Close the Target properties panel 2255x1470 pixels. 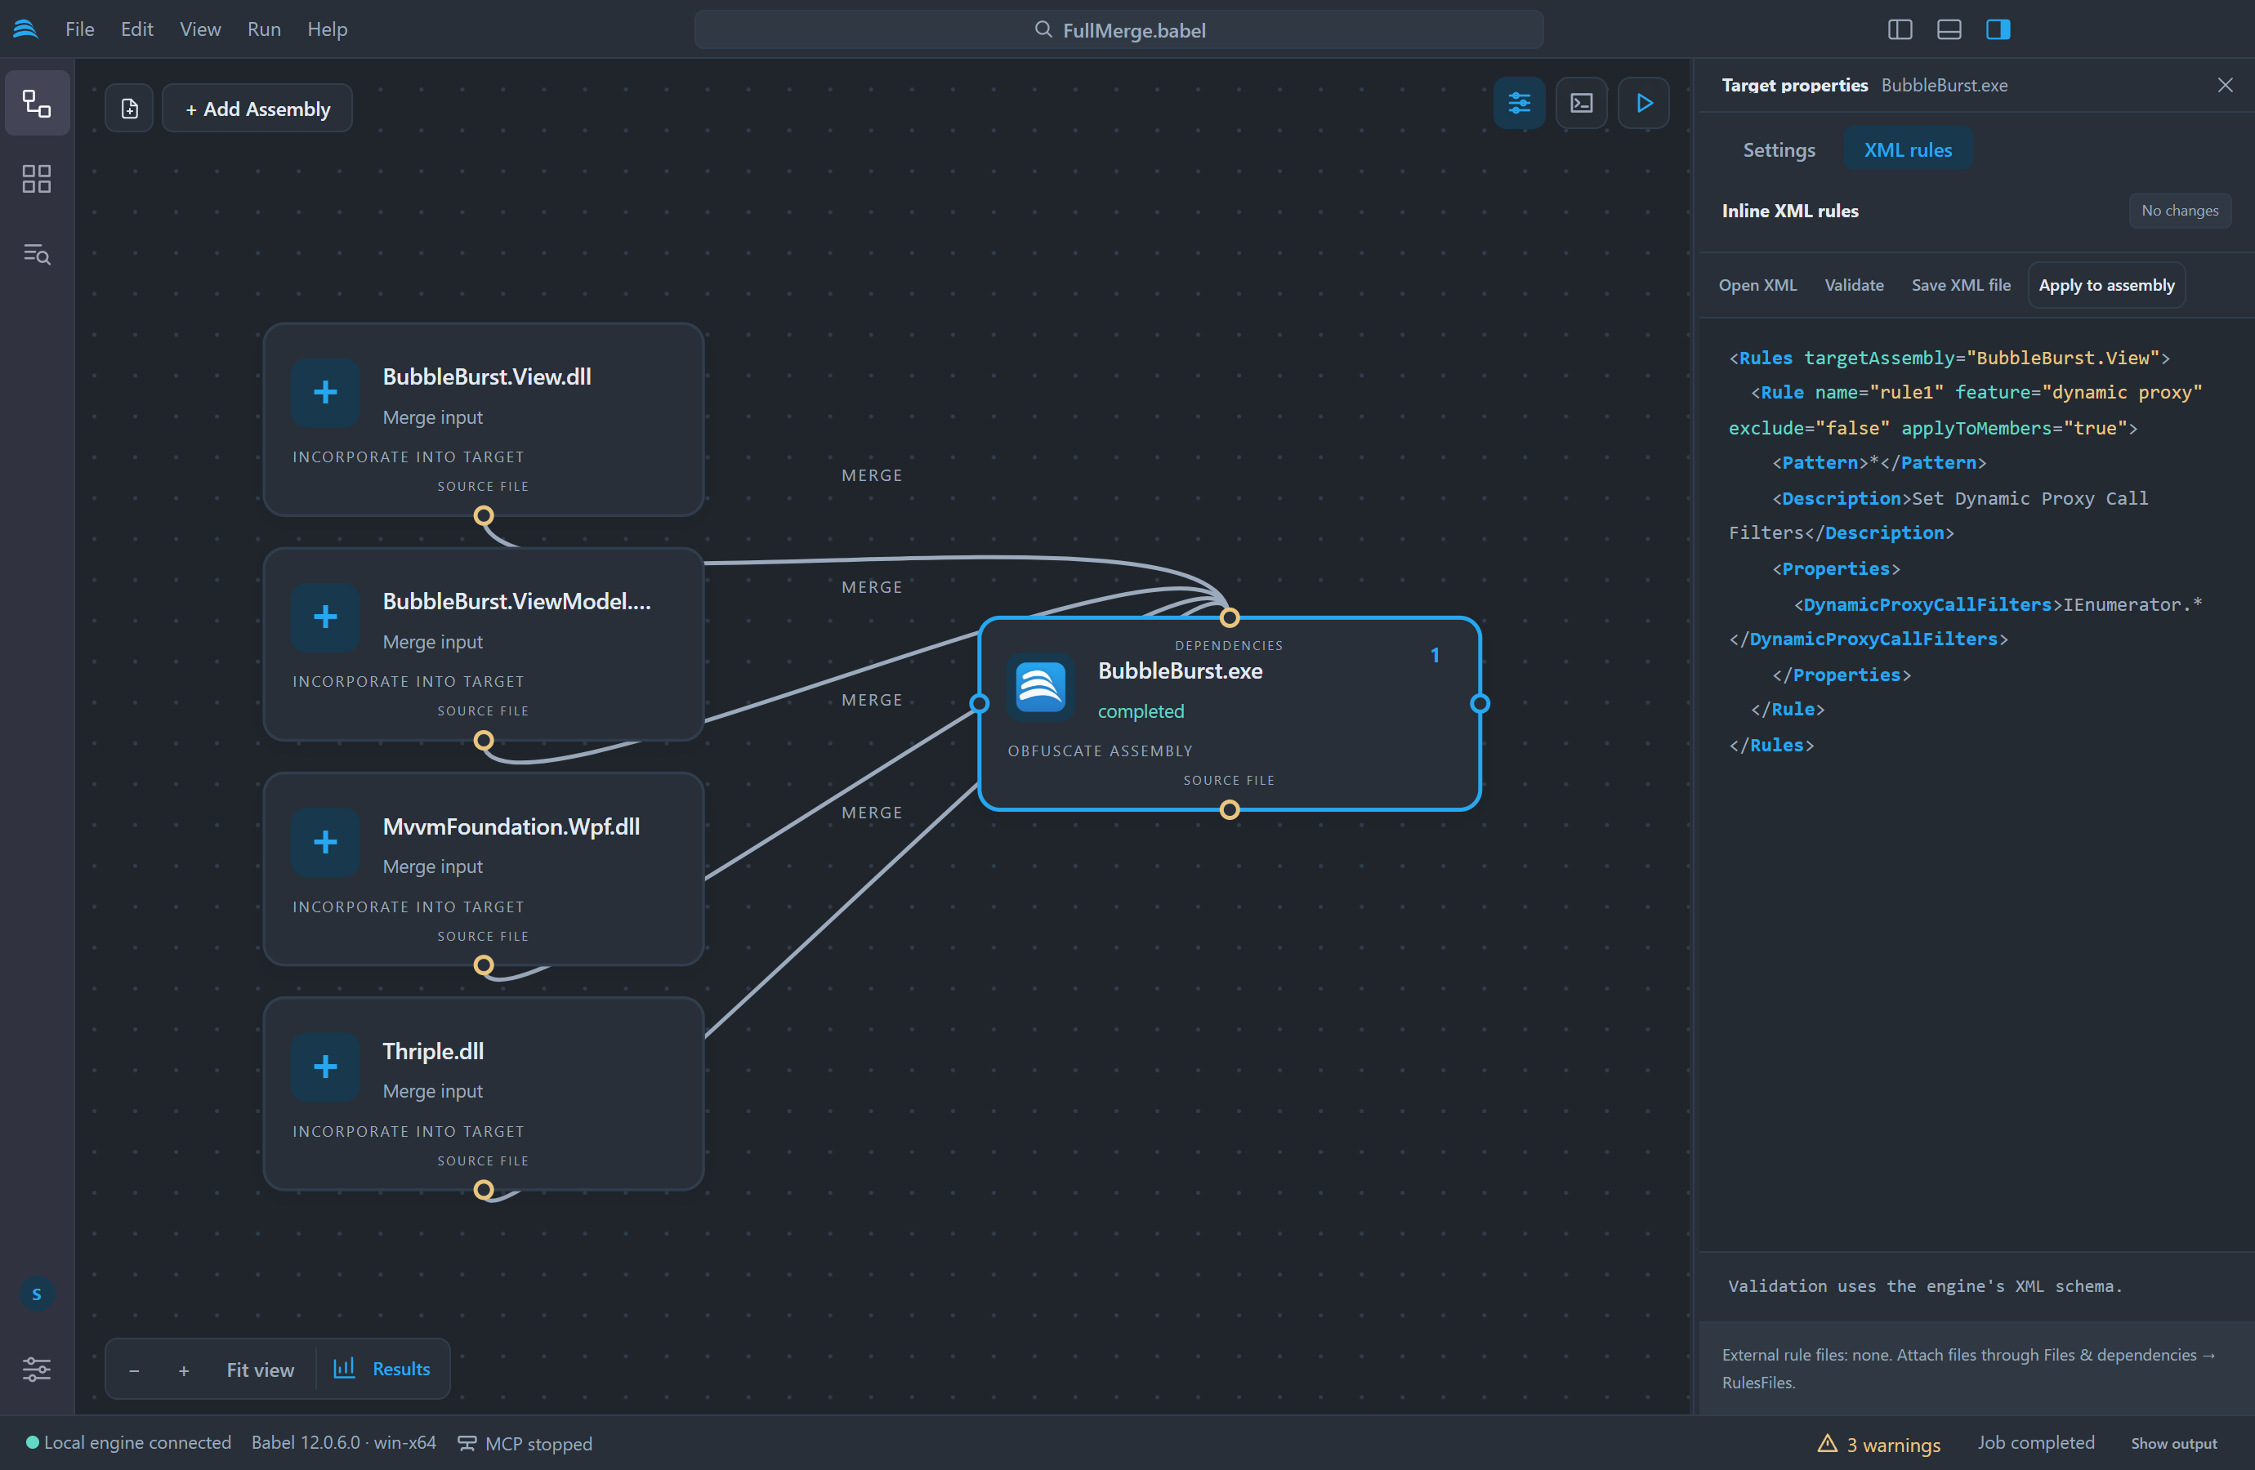coord(2225,85)
